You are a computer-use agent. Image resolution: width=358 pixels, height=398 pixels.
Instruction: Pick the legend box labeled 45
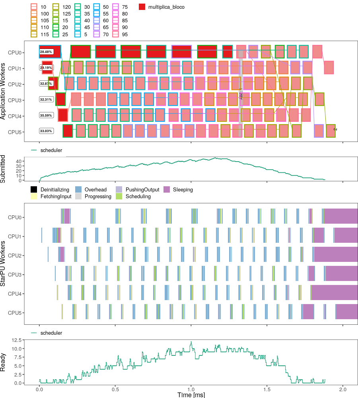pos(77,27)
